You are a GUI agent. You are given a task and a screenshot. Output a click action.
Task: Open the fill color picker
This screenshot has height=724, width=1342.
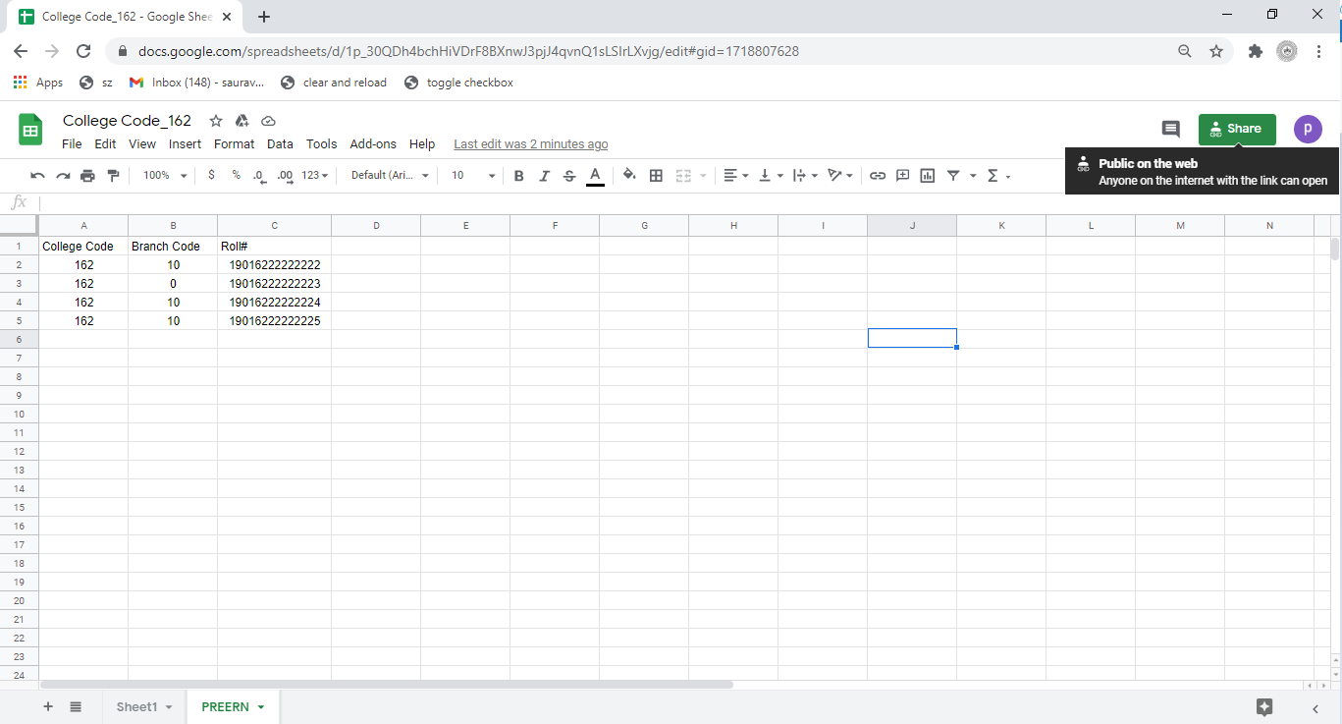pos(629,176)
